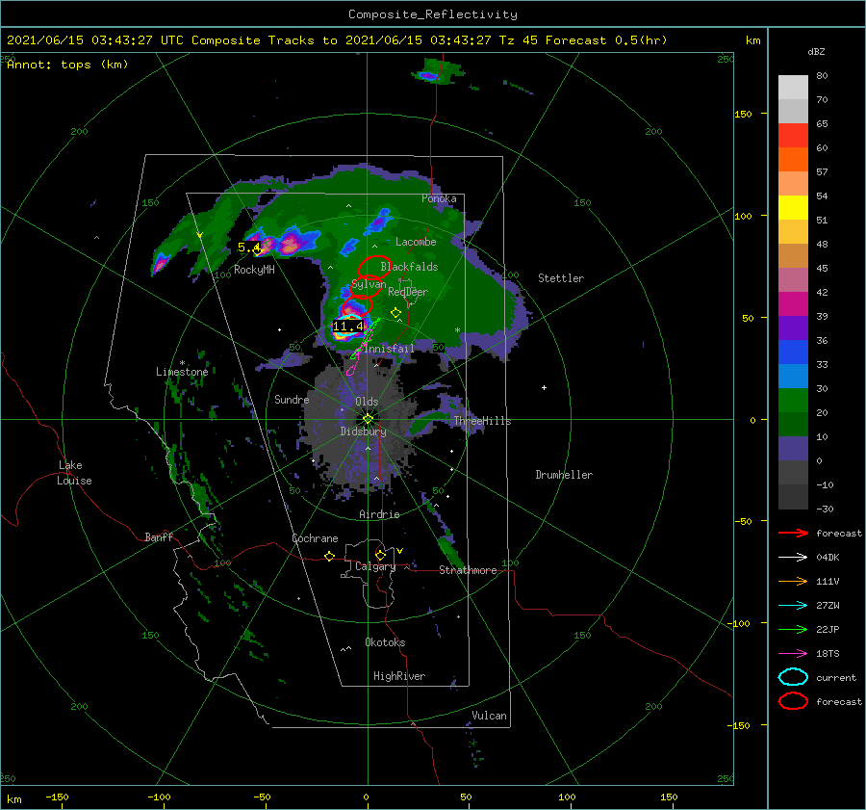Screen dimensions: 866x810
Task: Click the Limestone label
Action: (x=182, y=372)
